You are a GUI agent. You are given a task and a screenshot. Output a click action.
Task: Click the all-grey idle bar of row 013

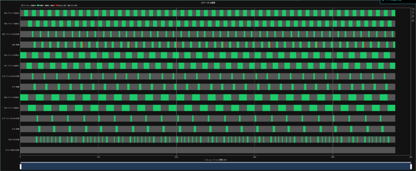coord(208,150)
